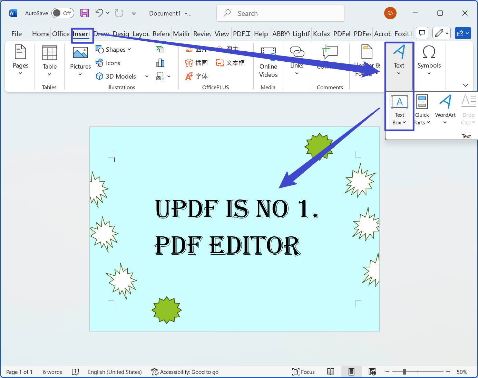Click Accessibility: Good to go

pos(185,372)
